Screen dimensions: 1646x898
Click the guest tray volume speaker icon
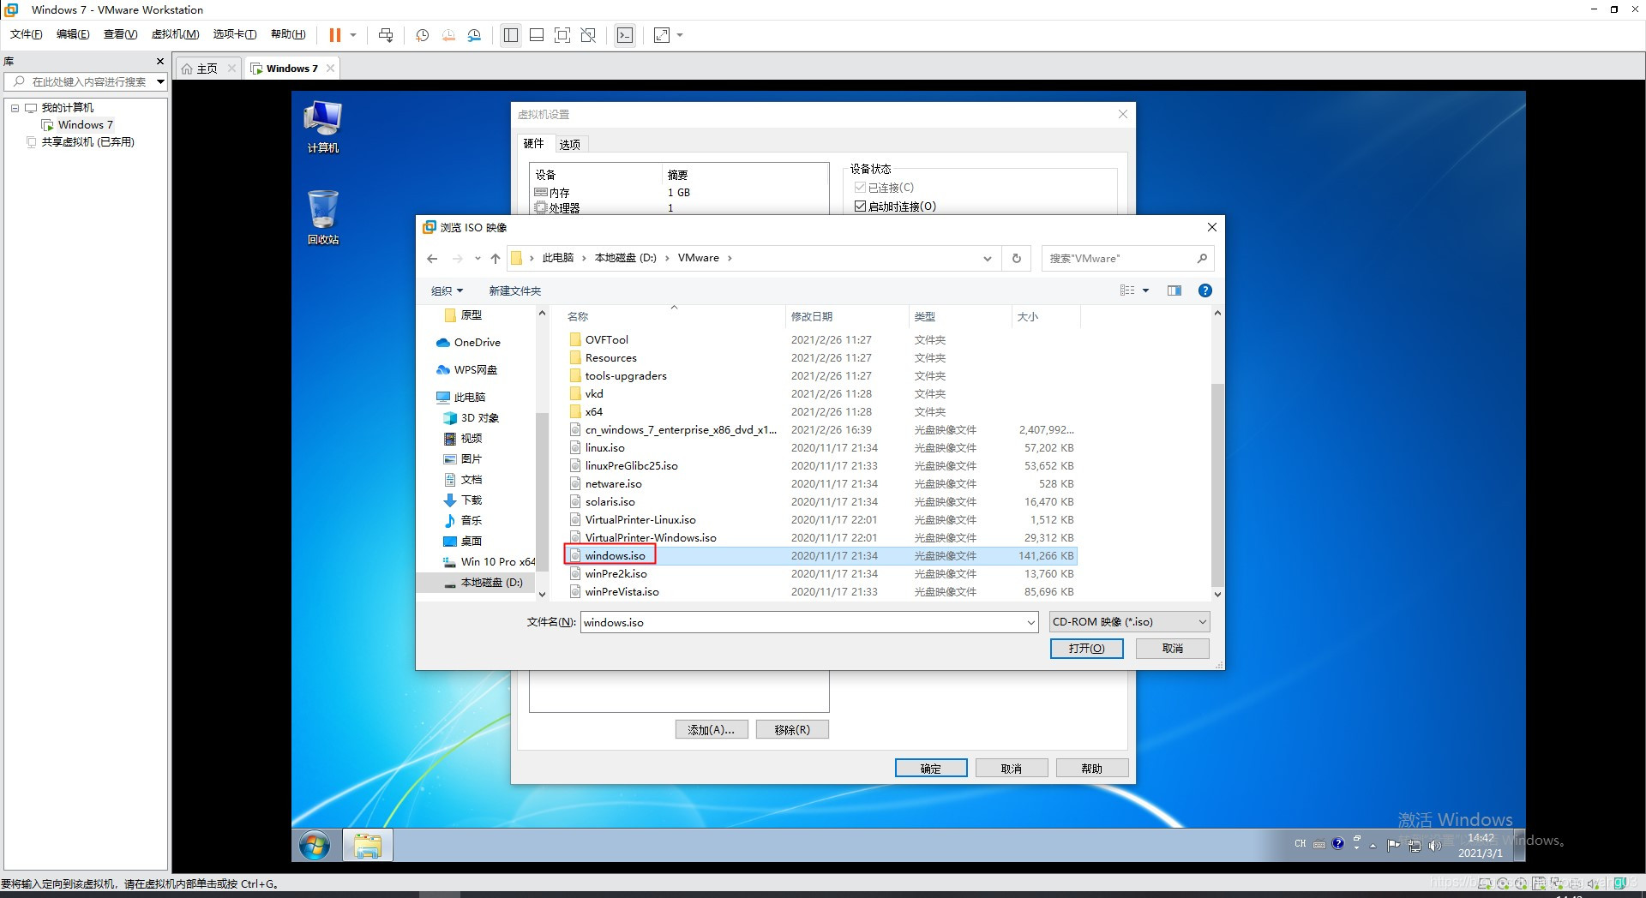tap(1434, 846)
